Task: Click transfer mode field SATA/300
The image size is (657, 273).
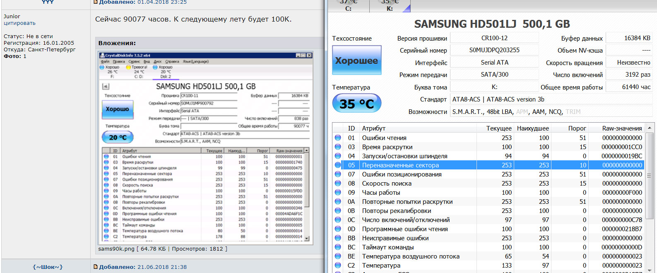Action: (494, 75)
